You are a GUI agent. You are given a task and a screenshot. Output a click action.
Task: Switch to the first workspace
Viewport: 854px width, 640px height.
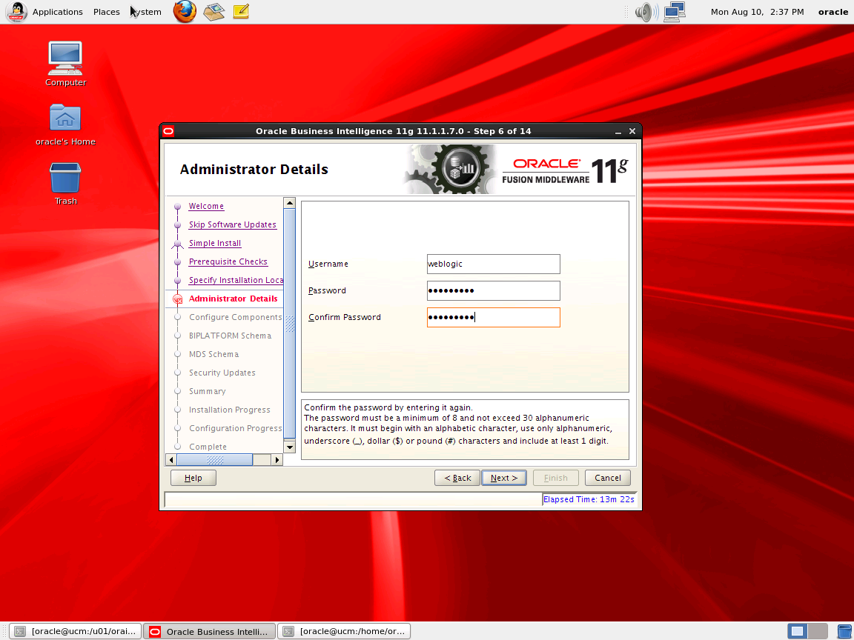798,631
